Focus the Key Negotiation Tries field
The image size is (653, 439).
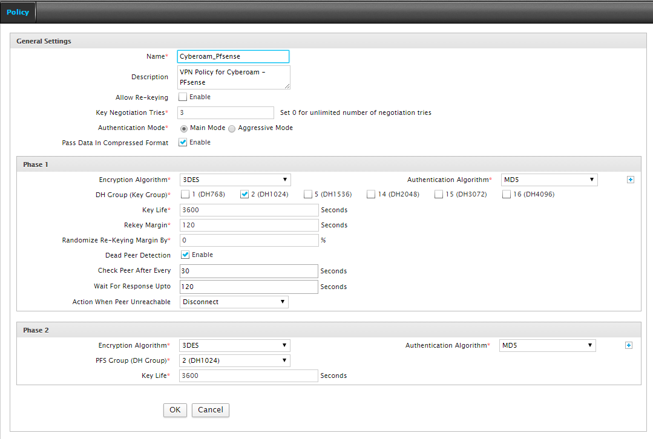pos(226,112)
